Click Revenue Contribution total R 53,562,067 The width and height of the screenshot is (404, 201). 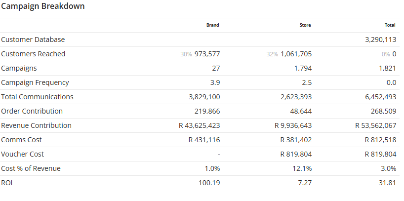tap(376, 125)
